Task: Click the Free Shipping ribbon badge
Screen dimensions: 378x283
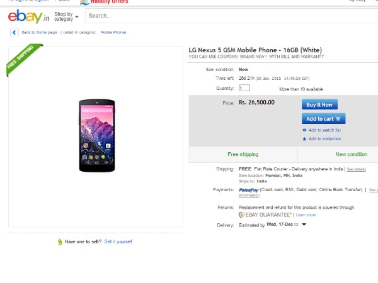Action: pos(22,59)
